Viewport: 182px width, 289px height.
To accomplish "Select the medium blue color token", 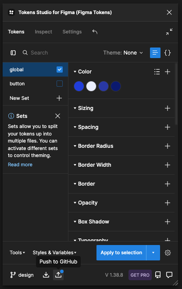I will pyautogui.click(x=103, y=86).
